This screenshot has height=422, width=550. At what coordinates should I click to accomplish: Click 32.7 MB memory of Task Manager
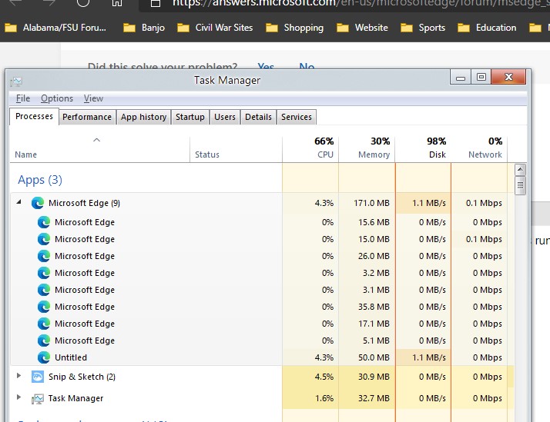tap(374, 398)
